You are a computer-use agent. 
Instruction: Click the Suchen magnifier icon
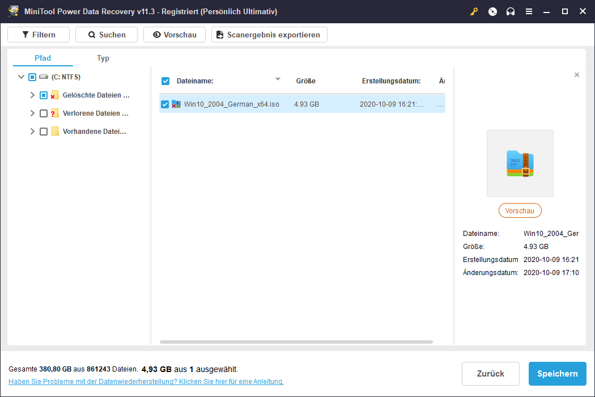(93, 34)
